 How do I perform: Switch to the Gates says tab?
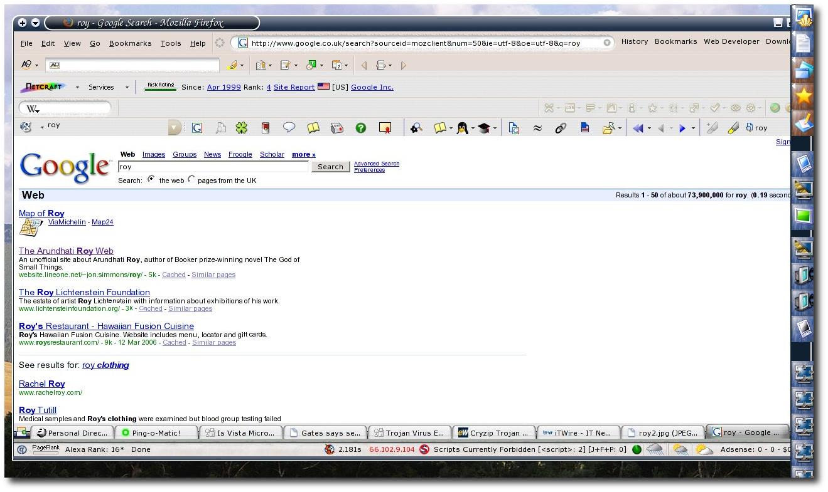(325, 432)
